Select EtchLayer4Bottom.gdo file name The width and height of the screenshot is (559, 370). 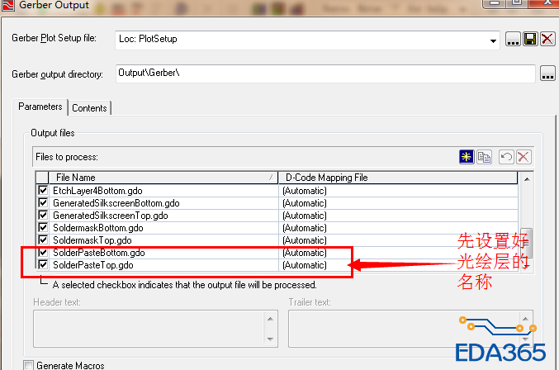(97, 191)
